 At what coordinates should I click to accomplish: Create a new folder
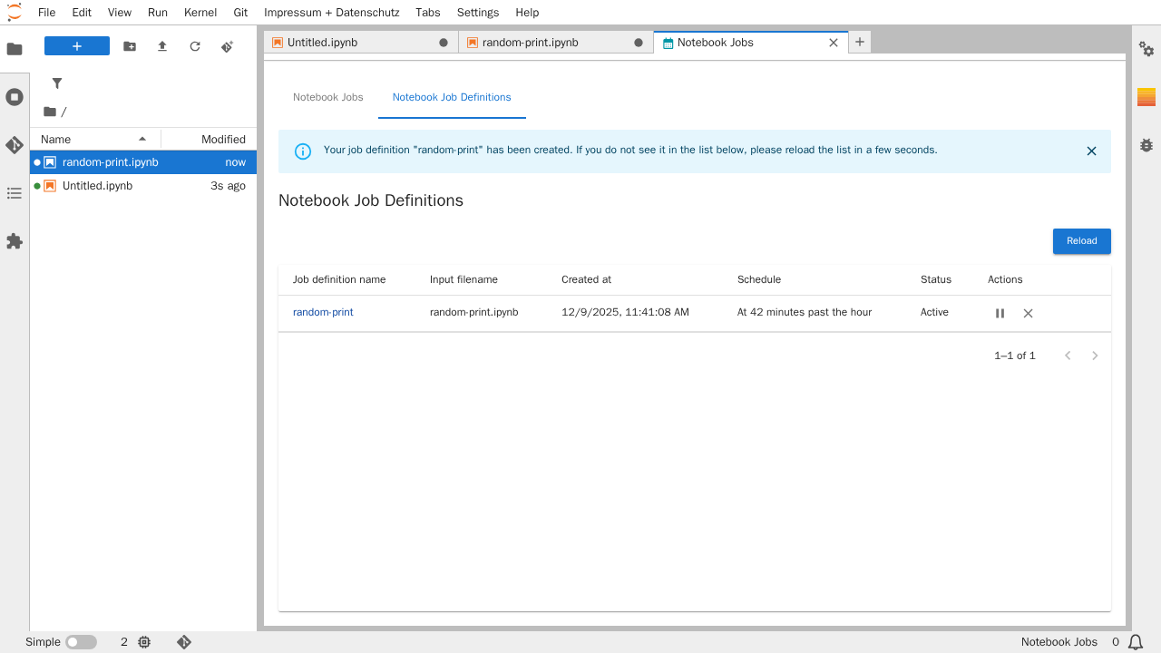[130, 46]
